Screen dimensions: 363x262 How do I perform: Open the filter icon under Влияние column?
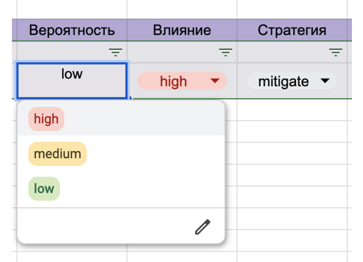click(x=226, y=52)
